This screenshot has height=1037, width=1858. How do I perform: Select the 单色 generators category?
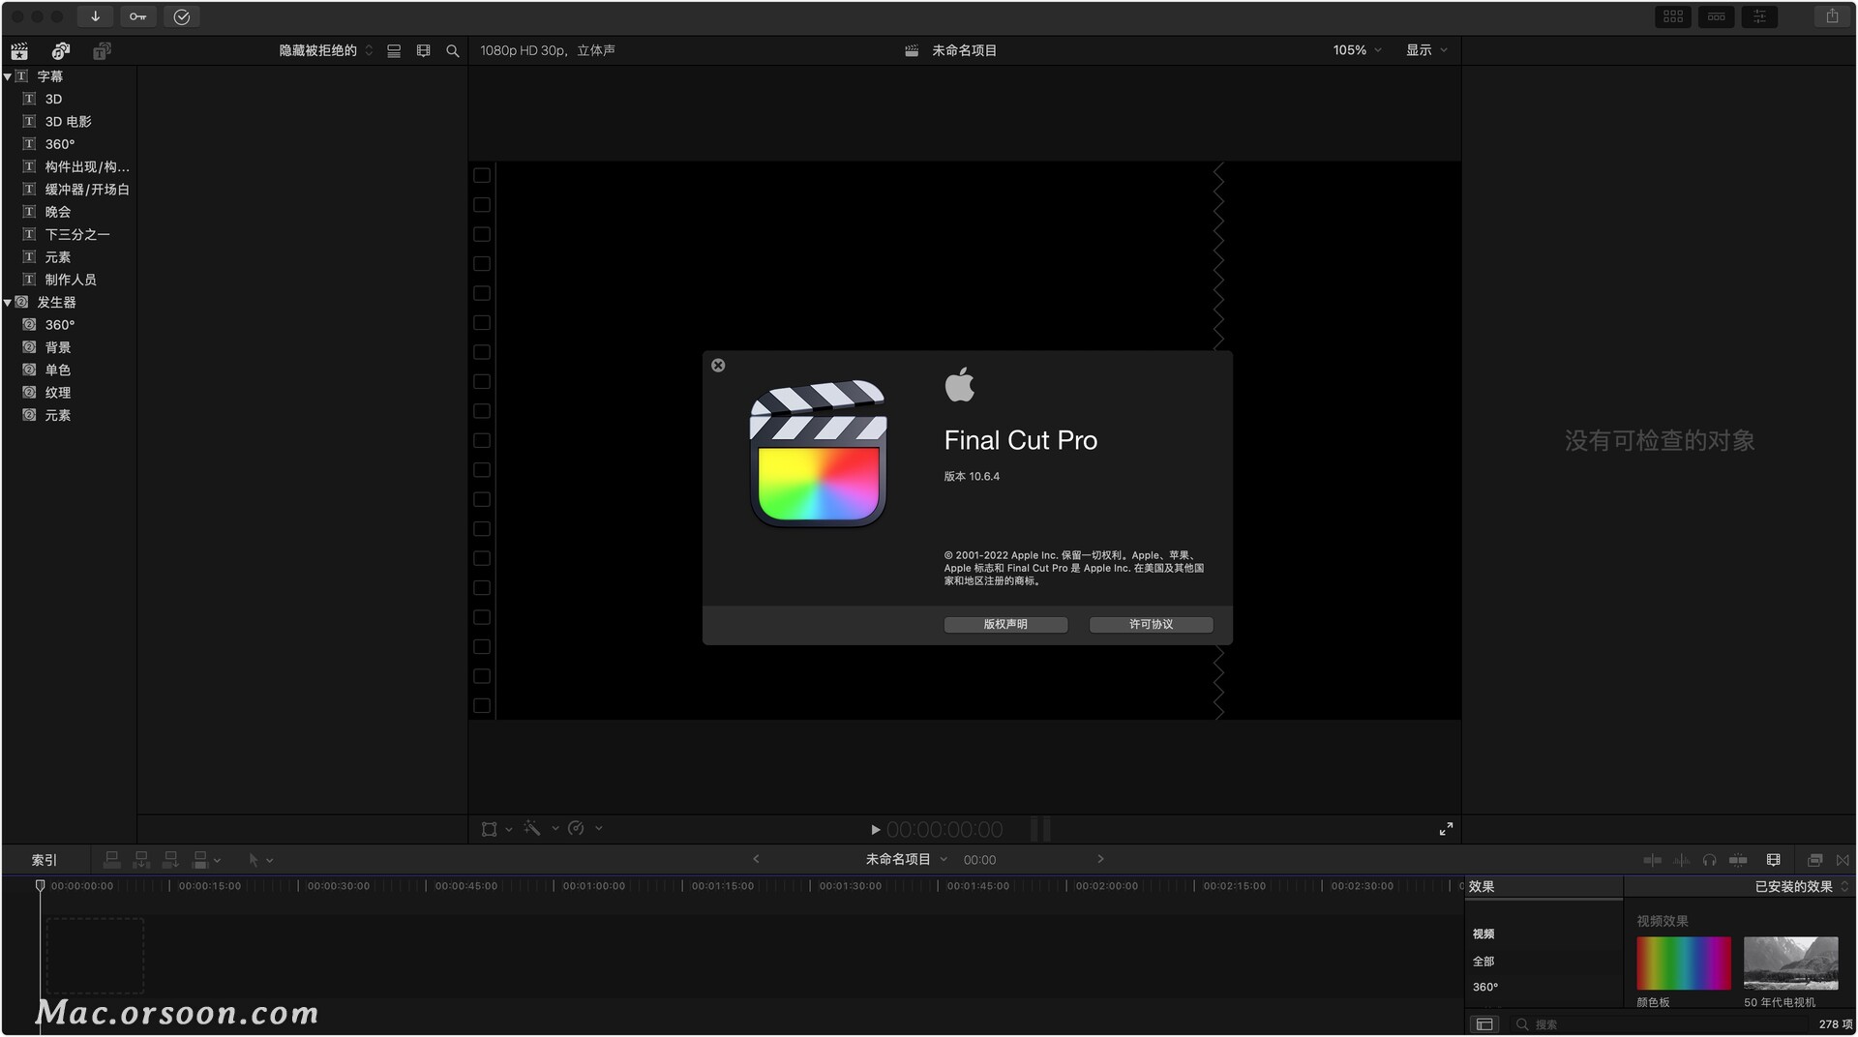57,370
